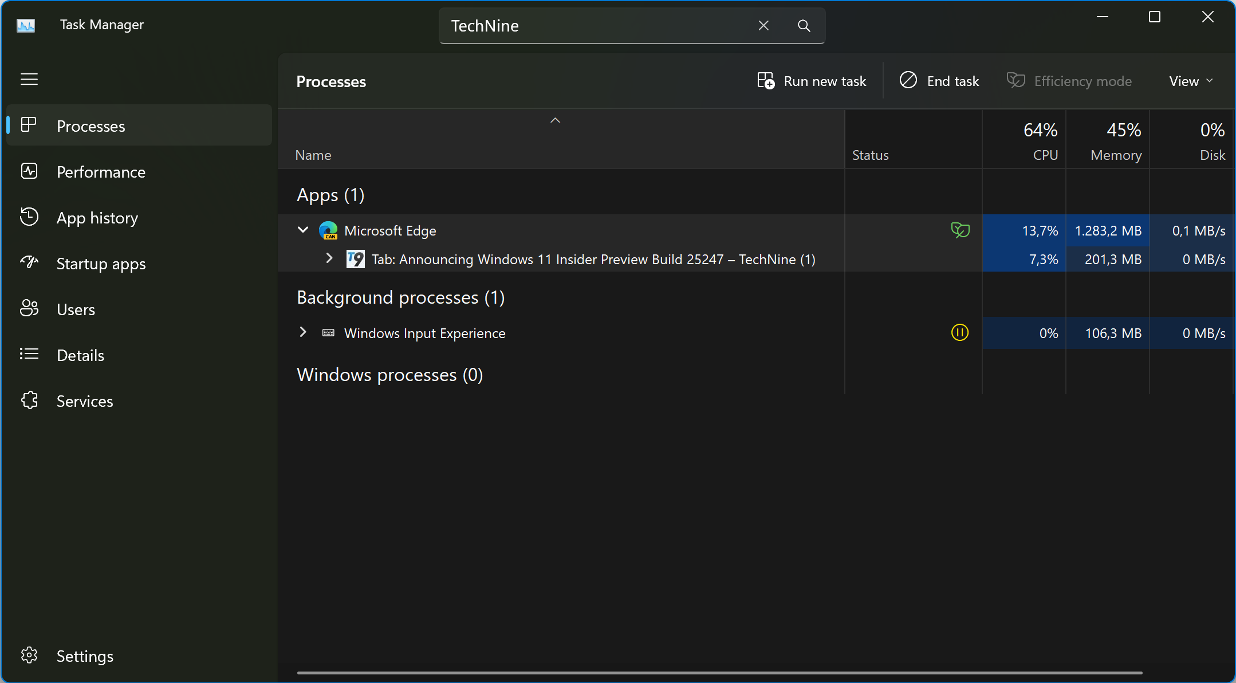Open the View dropdown menu
Viewport: 1236px width, 683px height.
click(1191, 81)
